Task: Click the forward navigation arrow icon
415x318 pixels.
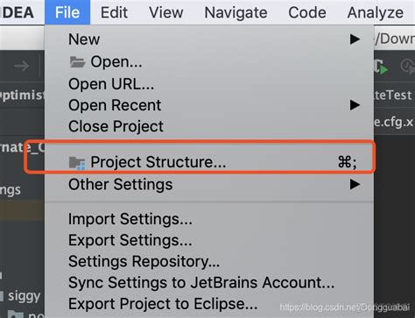Action: point(22,66)
